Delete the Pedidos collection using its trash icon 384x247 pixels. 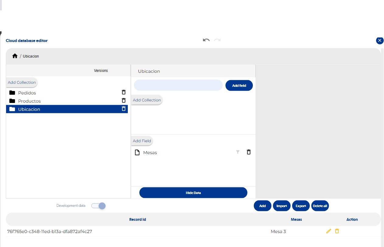coord(124,92)
